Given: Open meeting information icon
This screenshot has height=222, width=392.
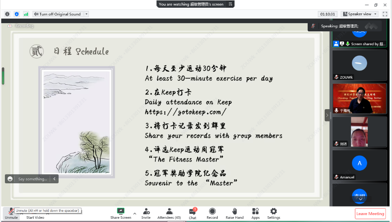Looking at the screenshot, I should pyautogui.click(x=7, y=14).
